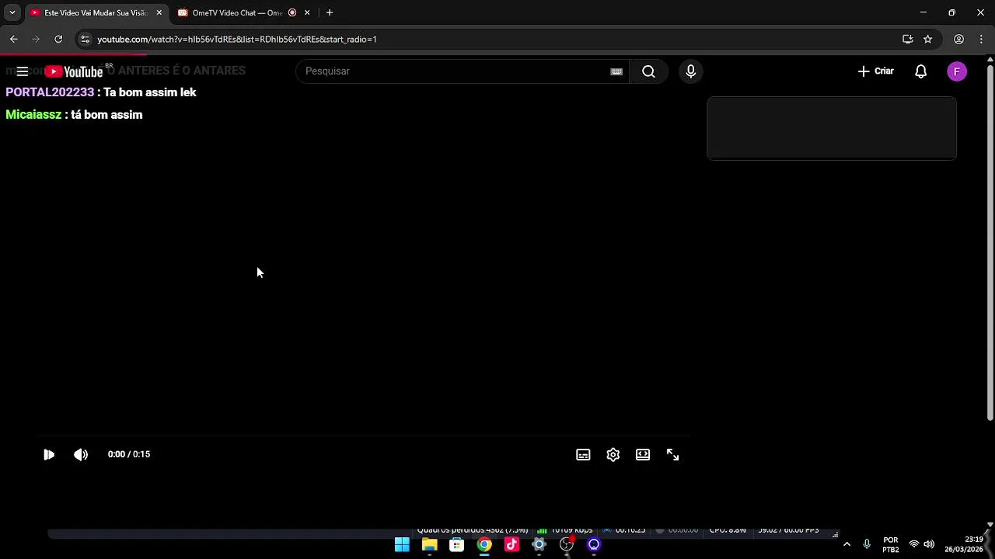This screenshot has height=559, width=995.
Task: Open the Windows Start menu
Action: (x=402, y=544)
